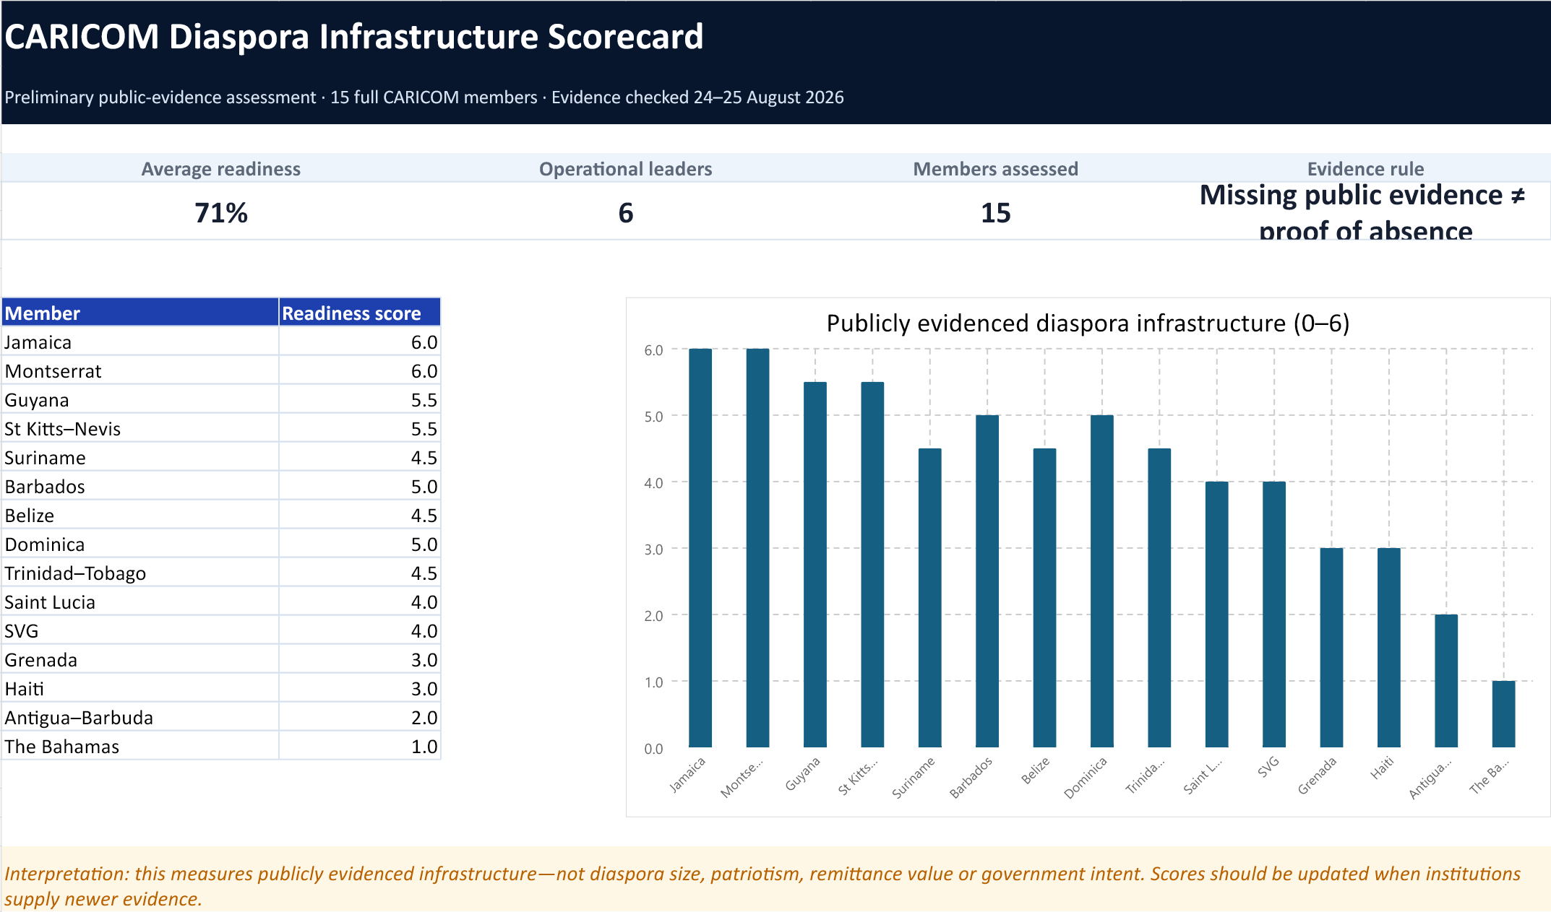Screen dimensions: 1551x912
Task: Select the 'Evidence rule' label
Action: [1366, 169]
